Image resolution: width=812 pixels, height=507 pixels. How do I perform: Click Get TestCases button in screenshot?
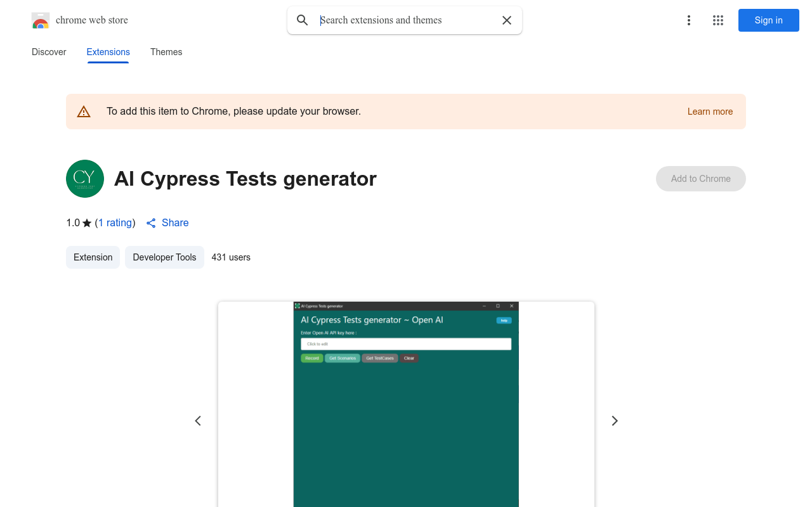[x=380, y=358]
